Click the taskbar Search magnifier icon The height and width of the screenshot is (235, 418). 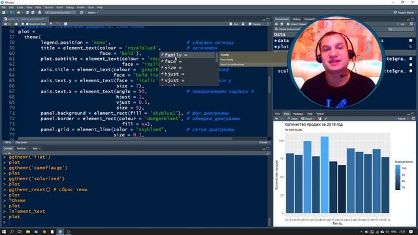(x=12, y=232)
